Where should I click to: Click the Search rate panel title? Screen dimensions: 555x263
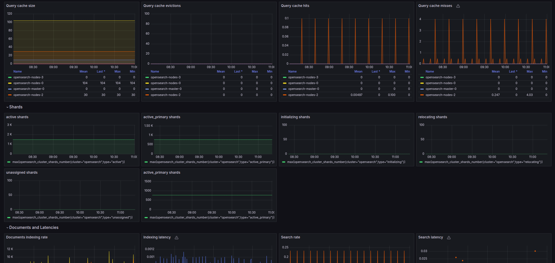tap(290, 237)
